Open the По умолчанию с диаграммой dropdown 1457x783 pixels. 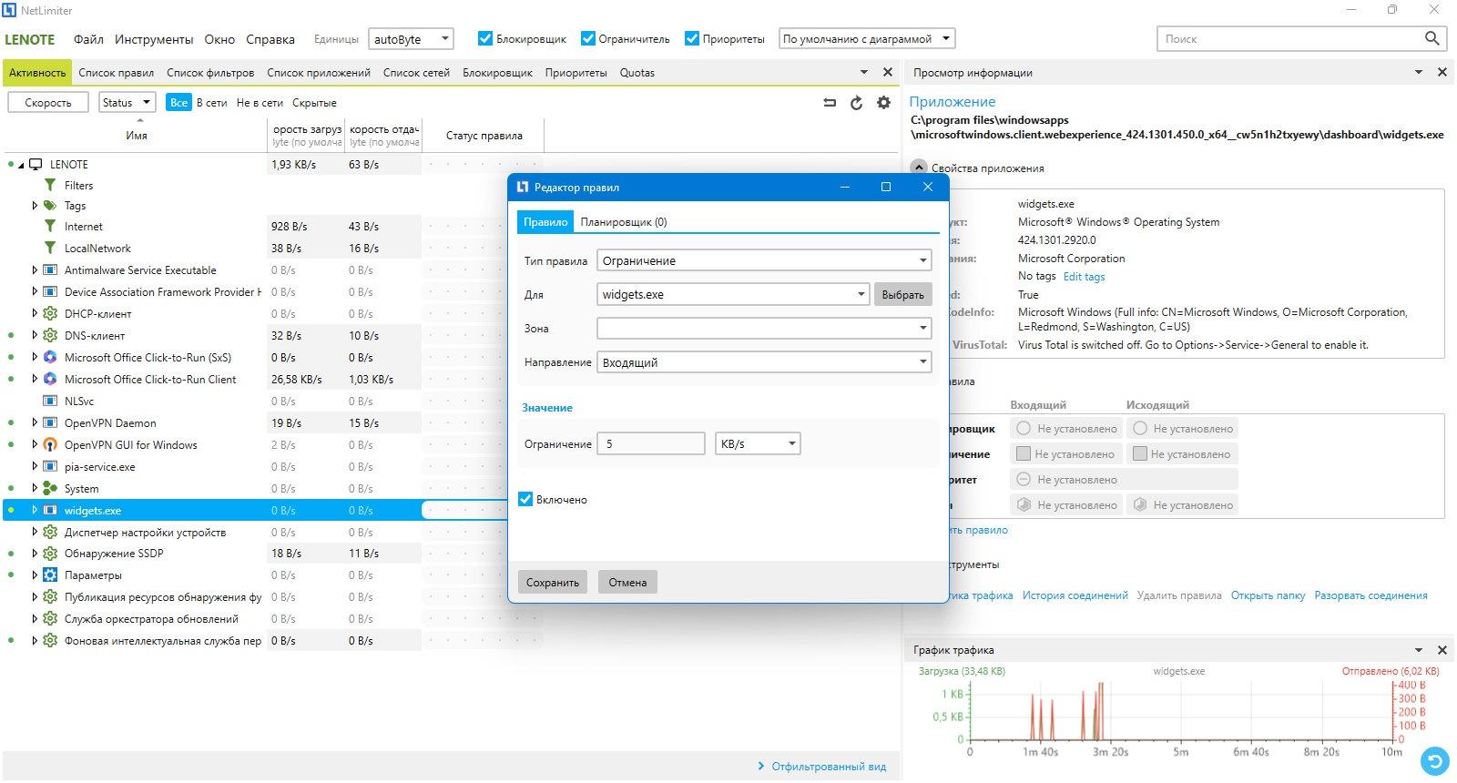click(866, 38)
